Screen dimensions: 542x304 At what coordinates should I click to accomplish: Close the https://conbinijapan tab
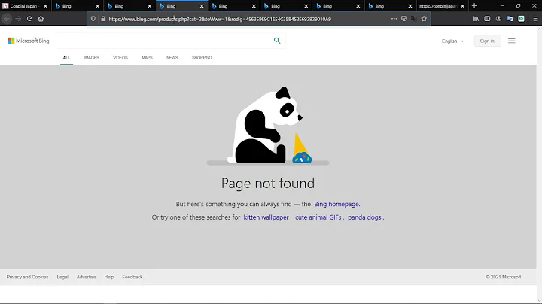[462, 6]
